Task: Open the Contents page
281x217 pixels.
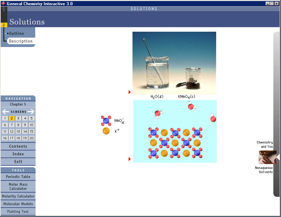Action: tap(18, 146)
